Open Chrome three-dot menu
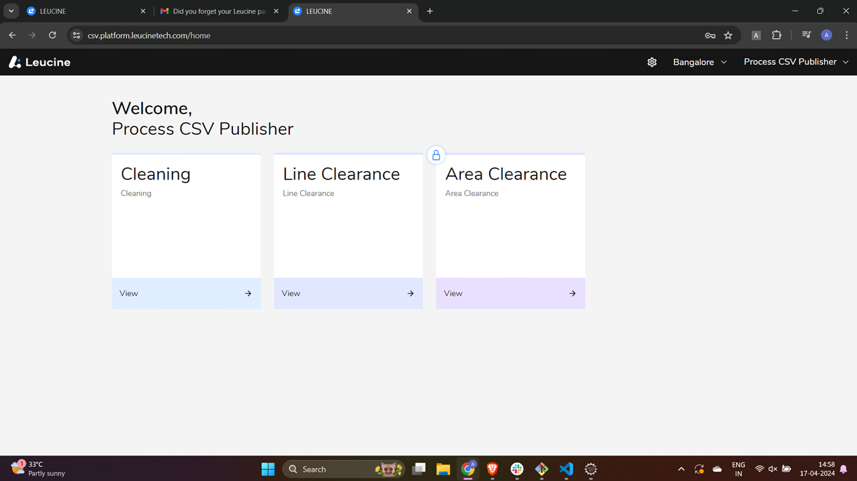 [846, 35]
